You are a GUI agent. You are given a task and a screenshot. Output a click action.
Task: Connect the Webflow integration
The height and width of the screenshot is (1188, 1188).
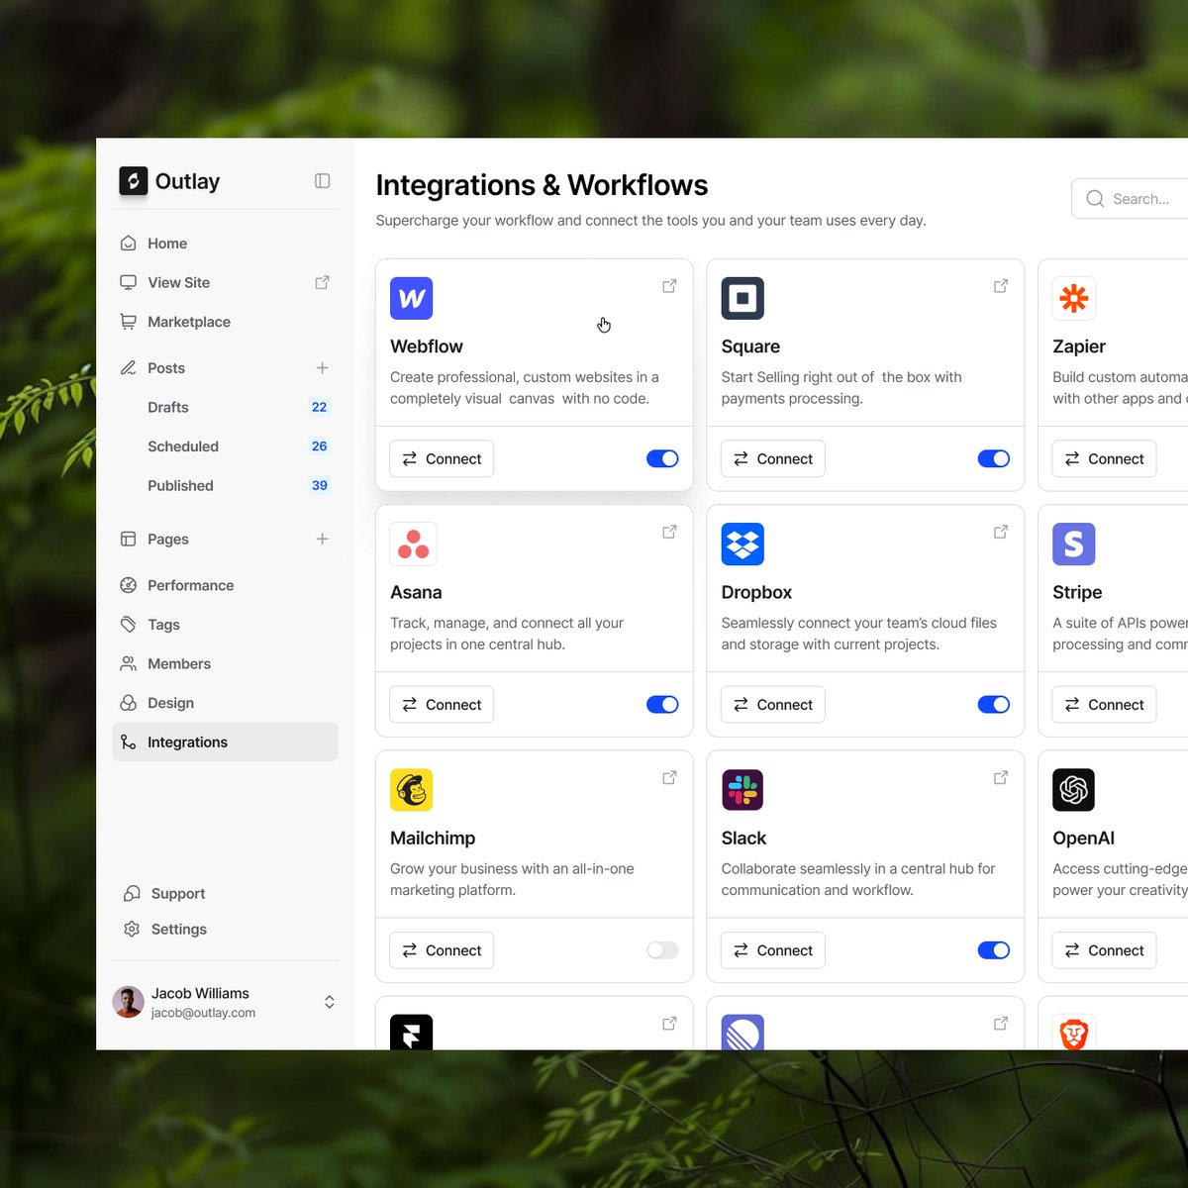(x=442, y=458)
